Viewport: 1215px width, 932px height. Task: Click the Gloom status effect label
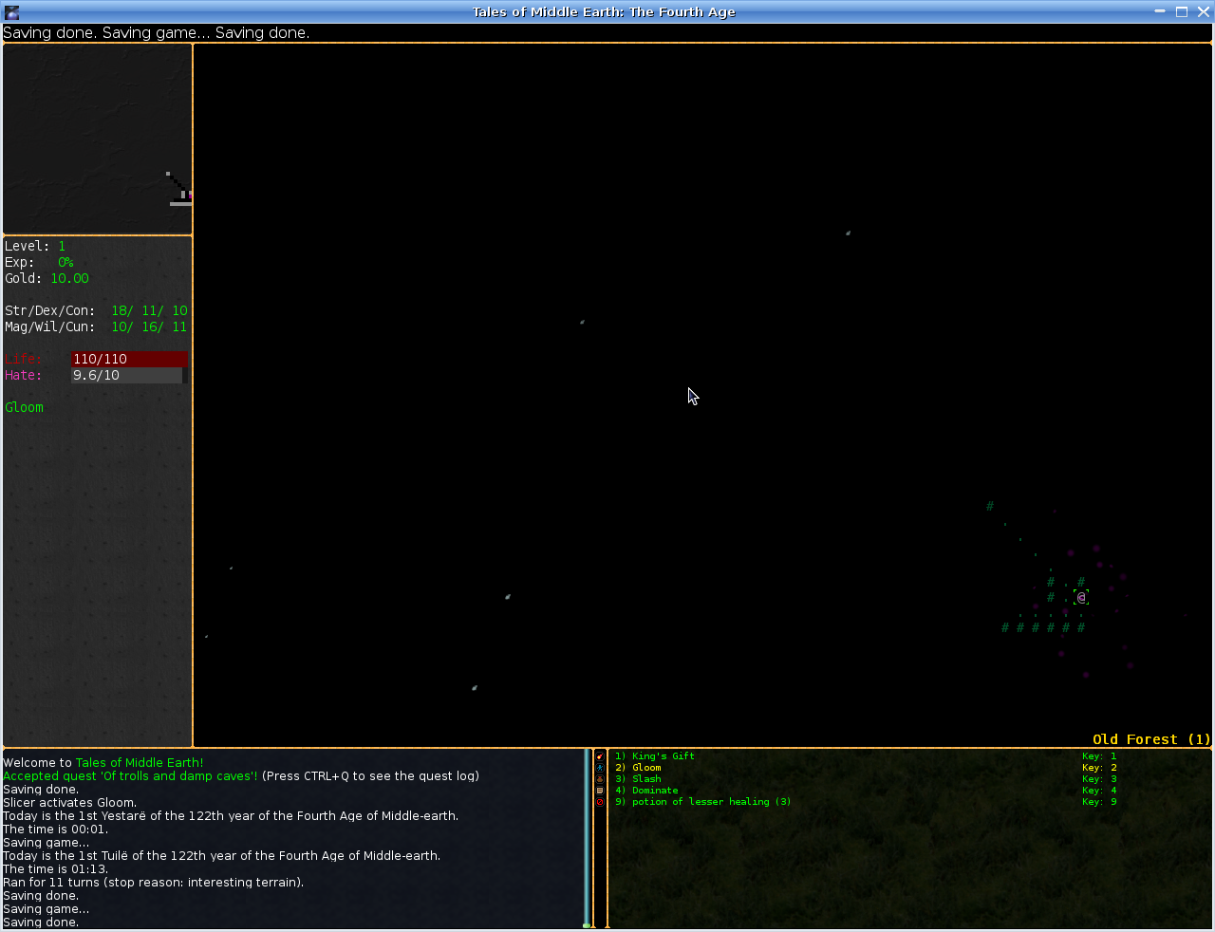coord(24,407)
